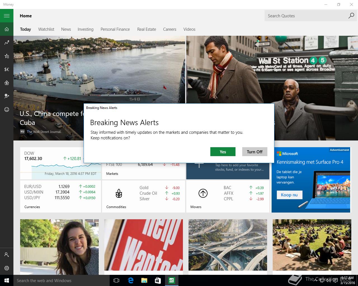The width and height of the screenshot is (358, 286).
Task: Switch to the Personal Finance tab
Action: click(x=115, y=29)
